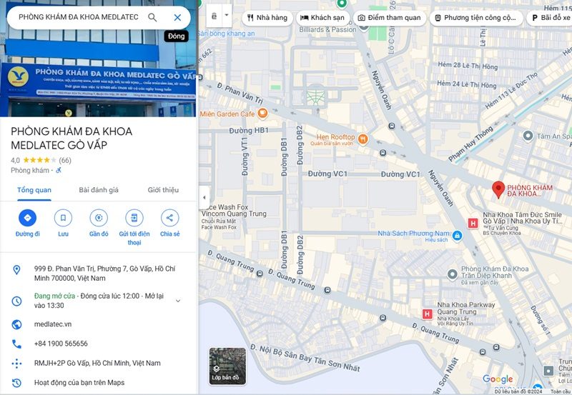Click Trần Diệp Khanh clinic marker
The width and height of the screenshot is (572, 395).
click(453, 274)
